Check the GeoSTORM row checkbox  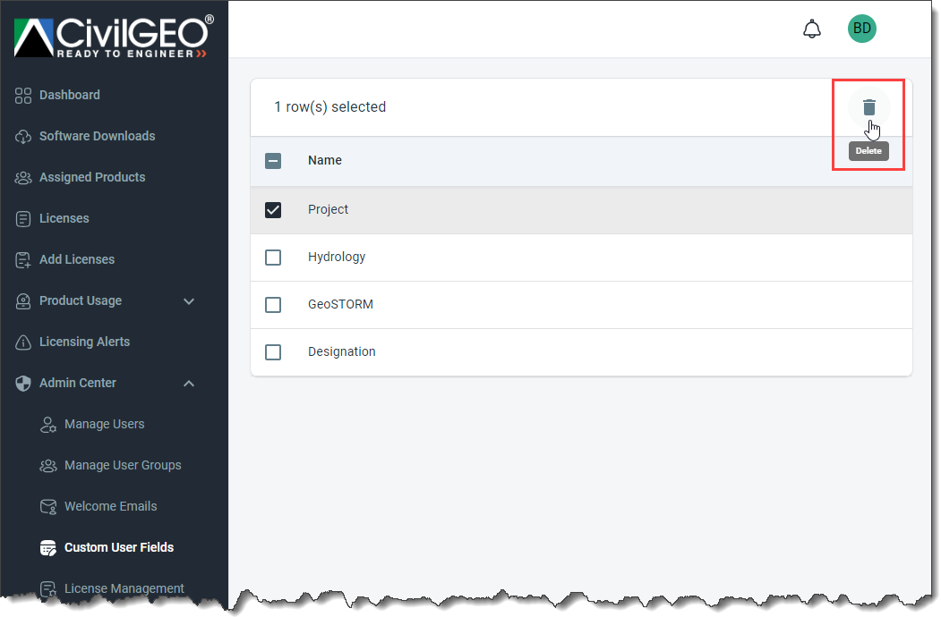tap(272, 305)
